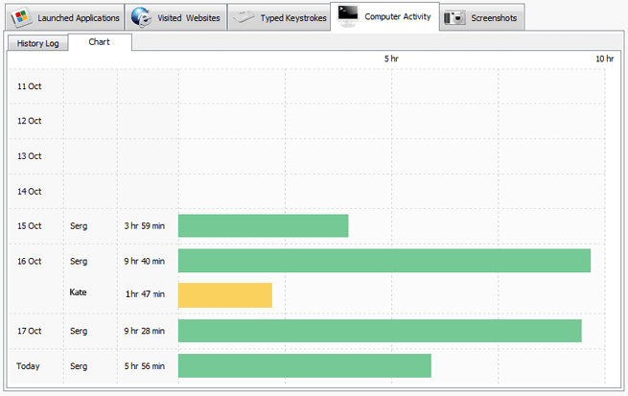Switch to the History Log sub-tab

click(x=37, y=43)
